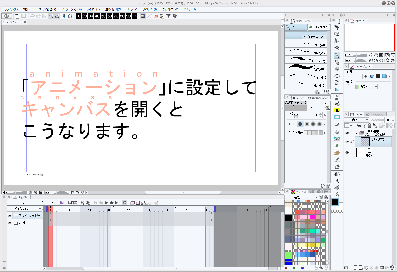Zoom in the timeline
The image size is (397, 272).
[88, 203]
